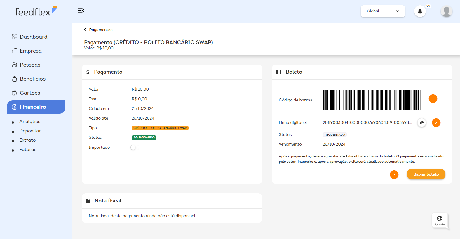Open the Pessoas menu item
This screenshot has height=239, width=460.
pos(30,65)
